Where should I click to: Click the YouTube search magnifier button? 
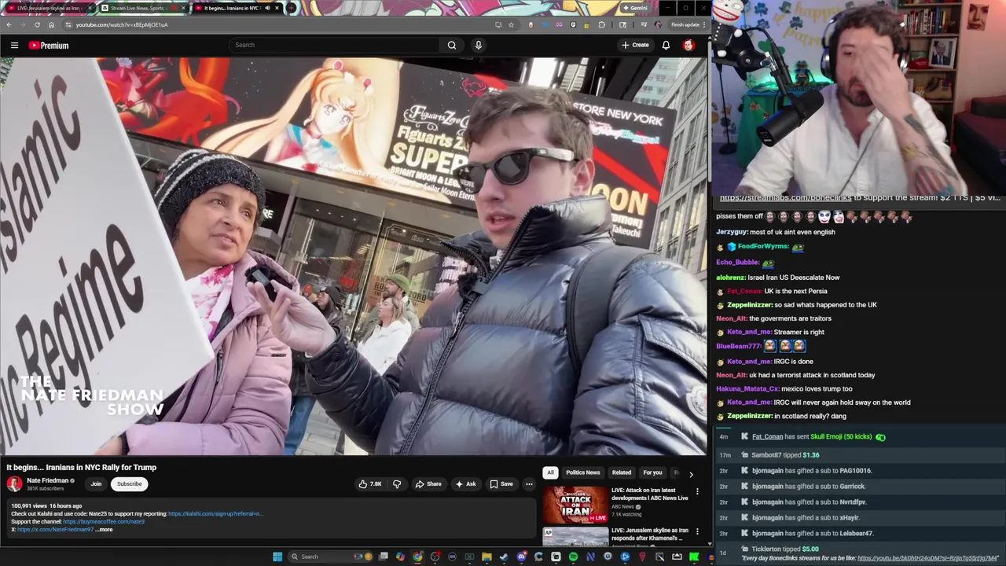pos(452,45)
